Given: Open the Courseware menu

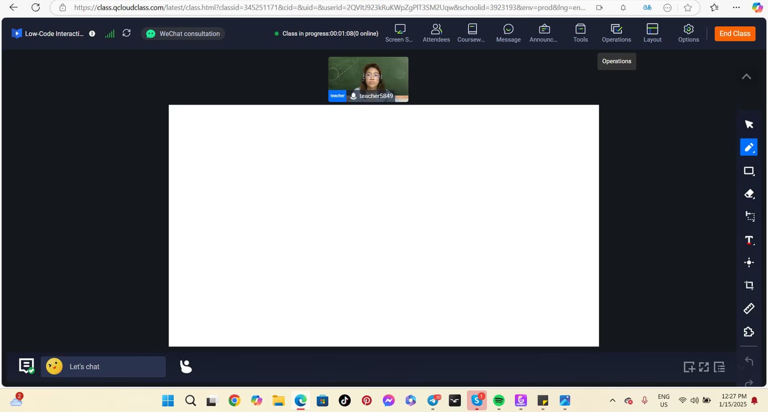Looking at the screenshot, I should click(471, 33).
